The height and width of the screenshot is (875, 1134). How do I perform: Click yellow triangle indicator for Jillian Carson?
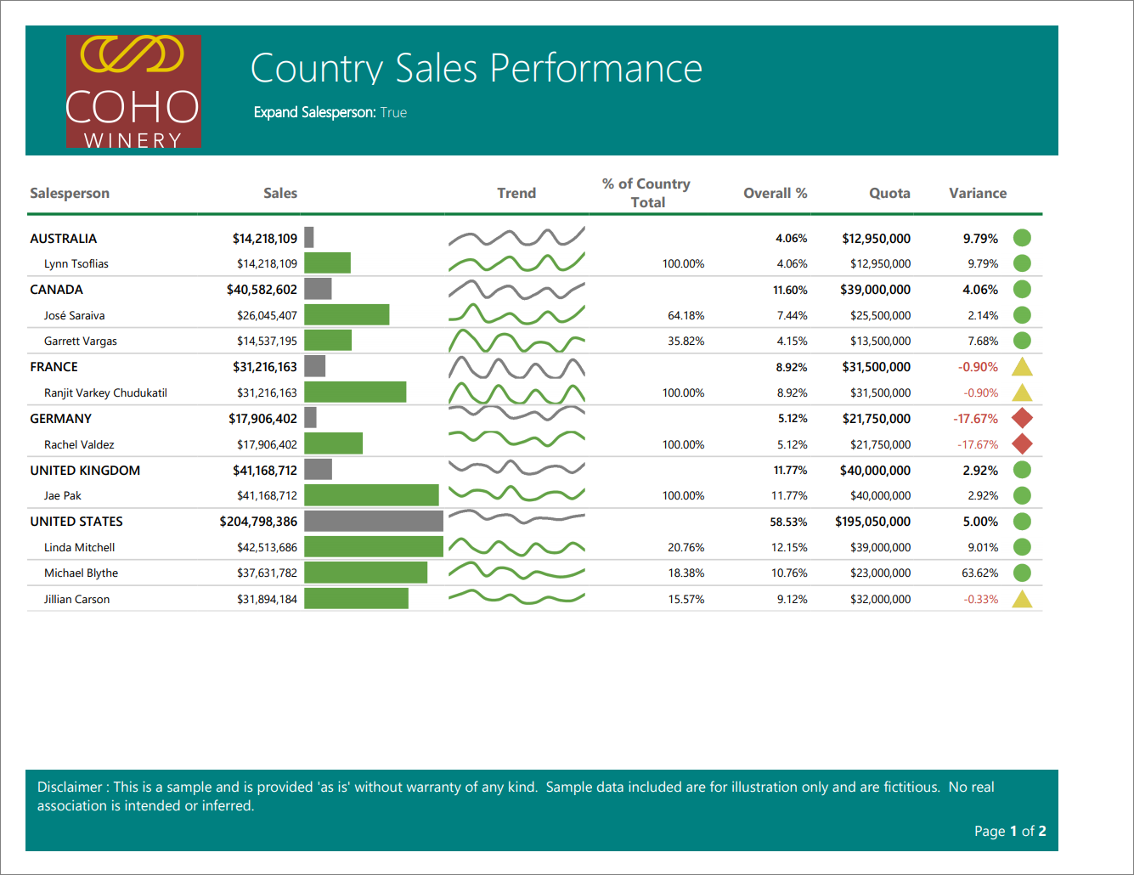point(1022,600)
